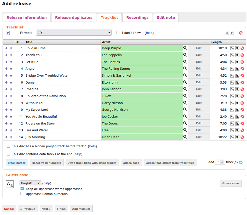Remove track Let It Be
Screen dimensions: 247x215
coord(242,62)
